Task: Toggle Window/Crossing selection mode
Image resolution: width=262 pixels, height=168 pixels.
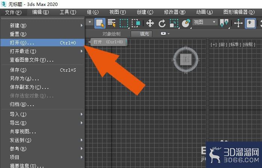Action: (136, 23)
